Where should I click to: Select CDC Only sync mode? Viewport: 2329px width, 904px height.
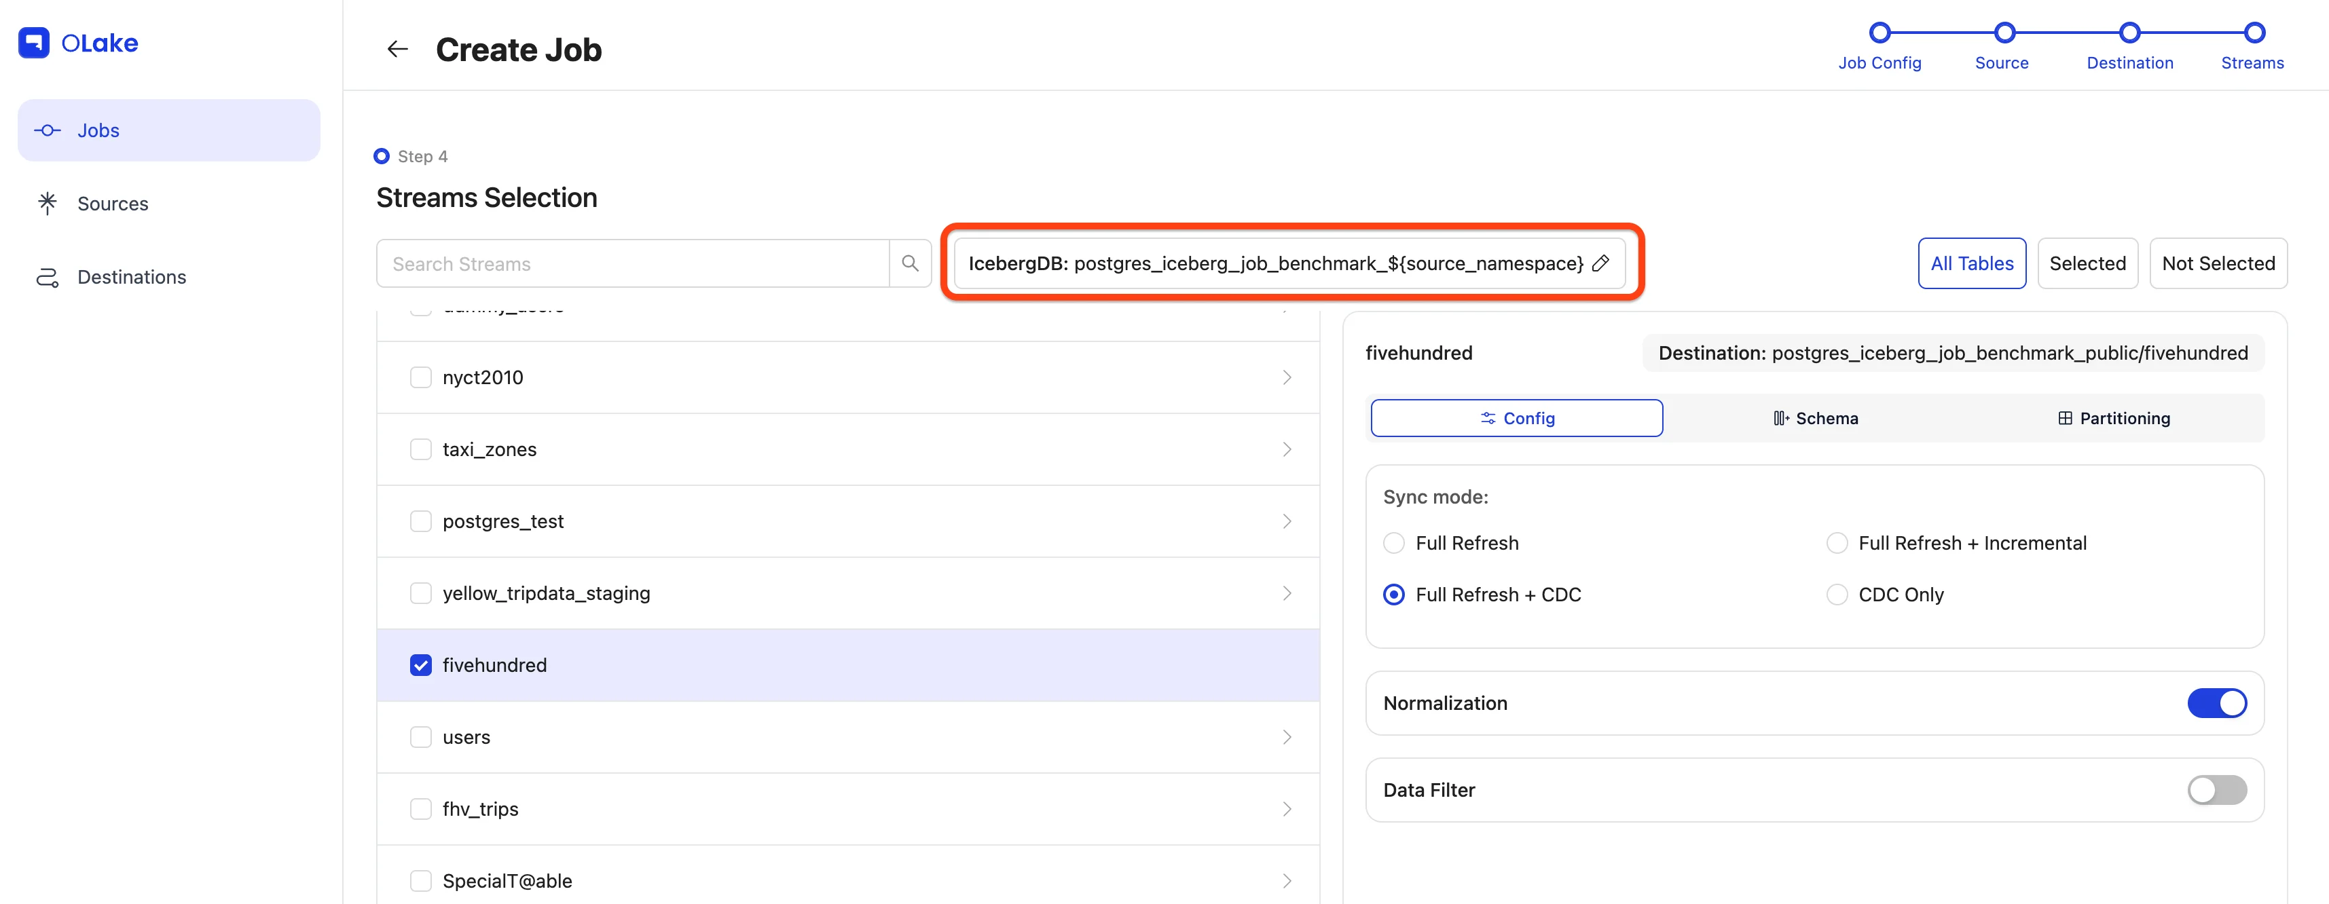[x=1837, y=595]
